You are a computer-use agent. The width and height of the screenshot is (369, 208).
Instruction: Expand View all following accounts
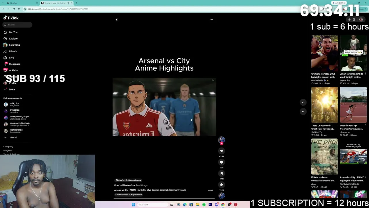point(11,138)
